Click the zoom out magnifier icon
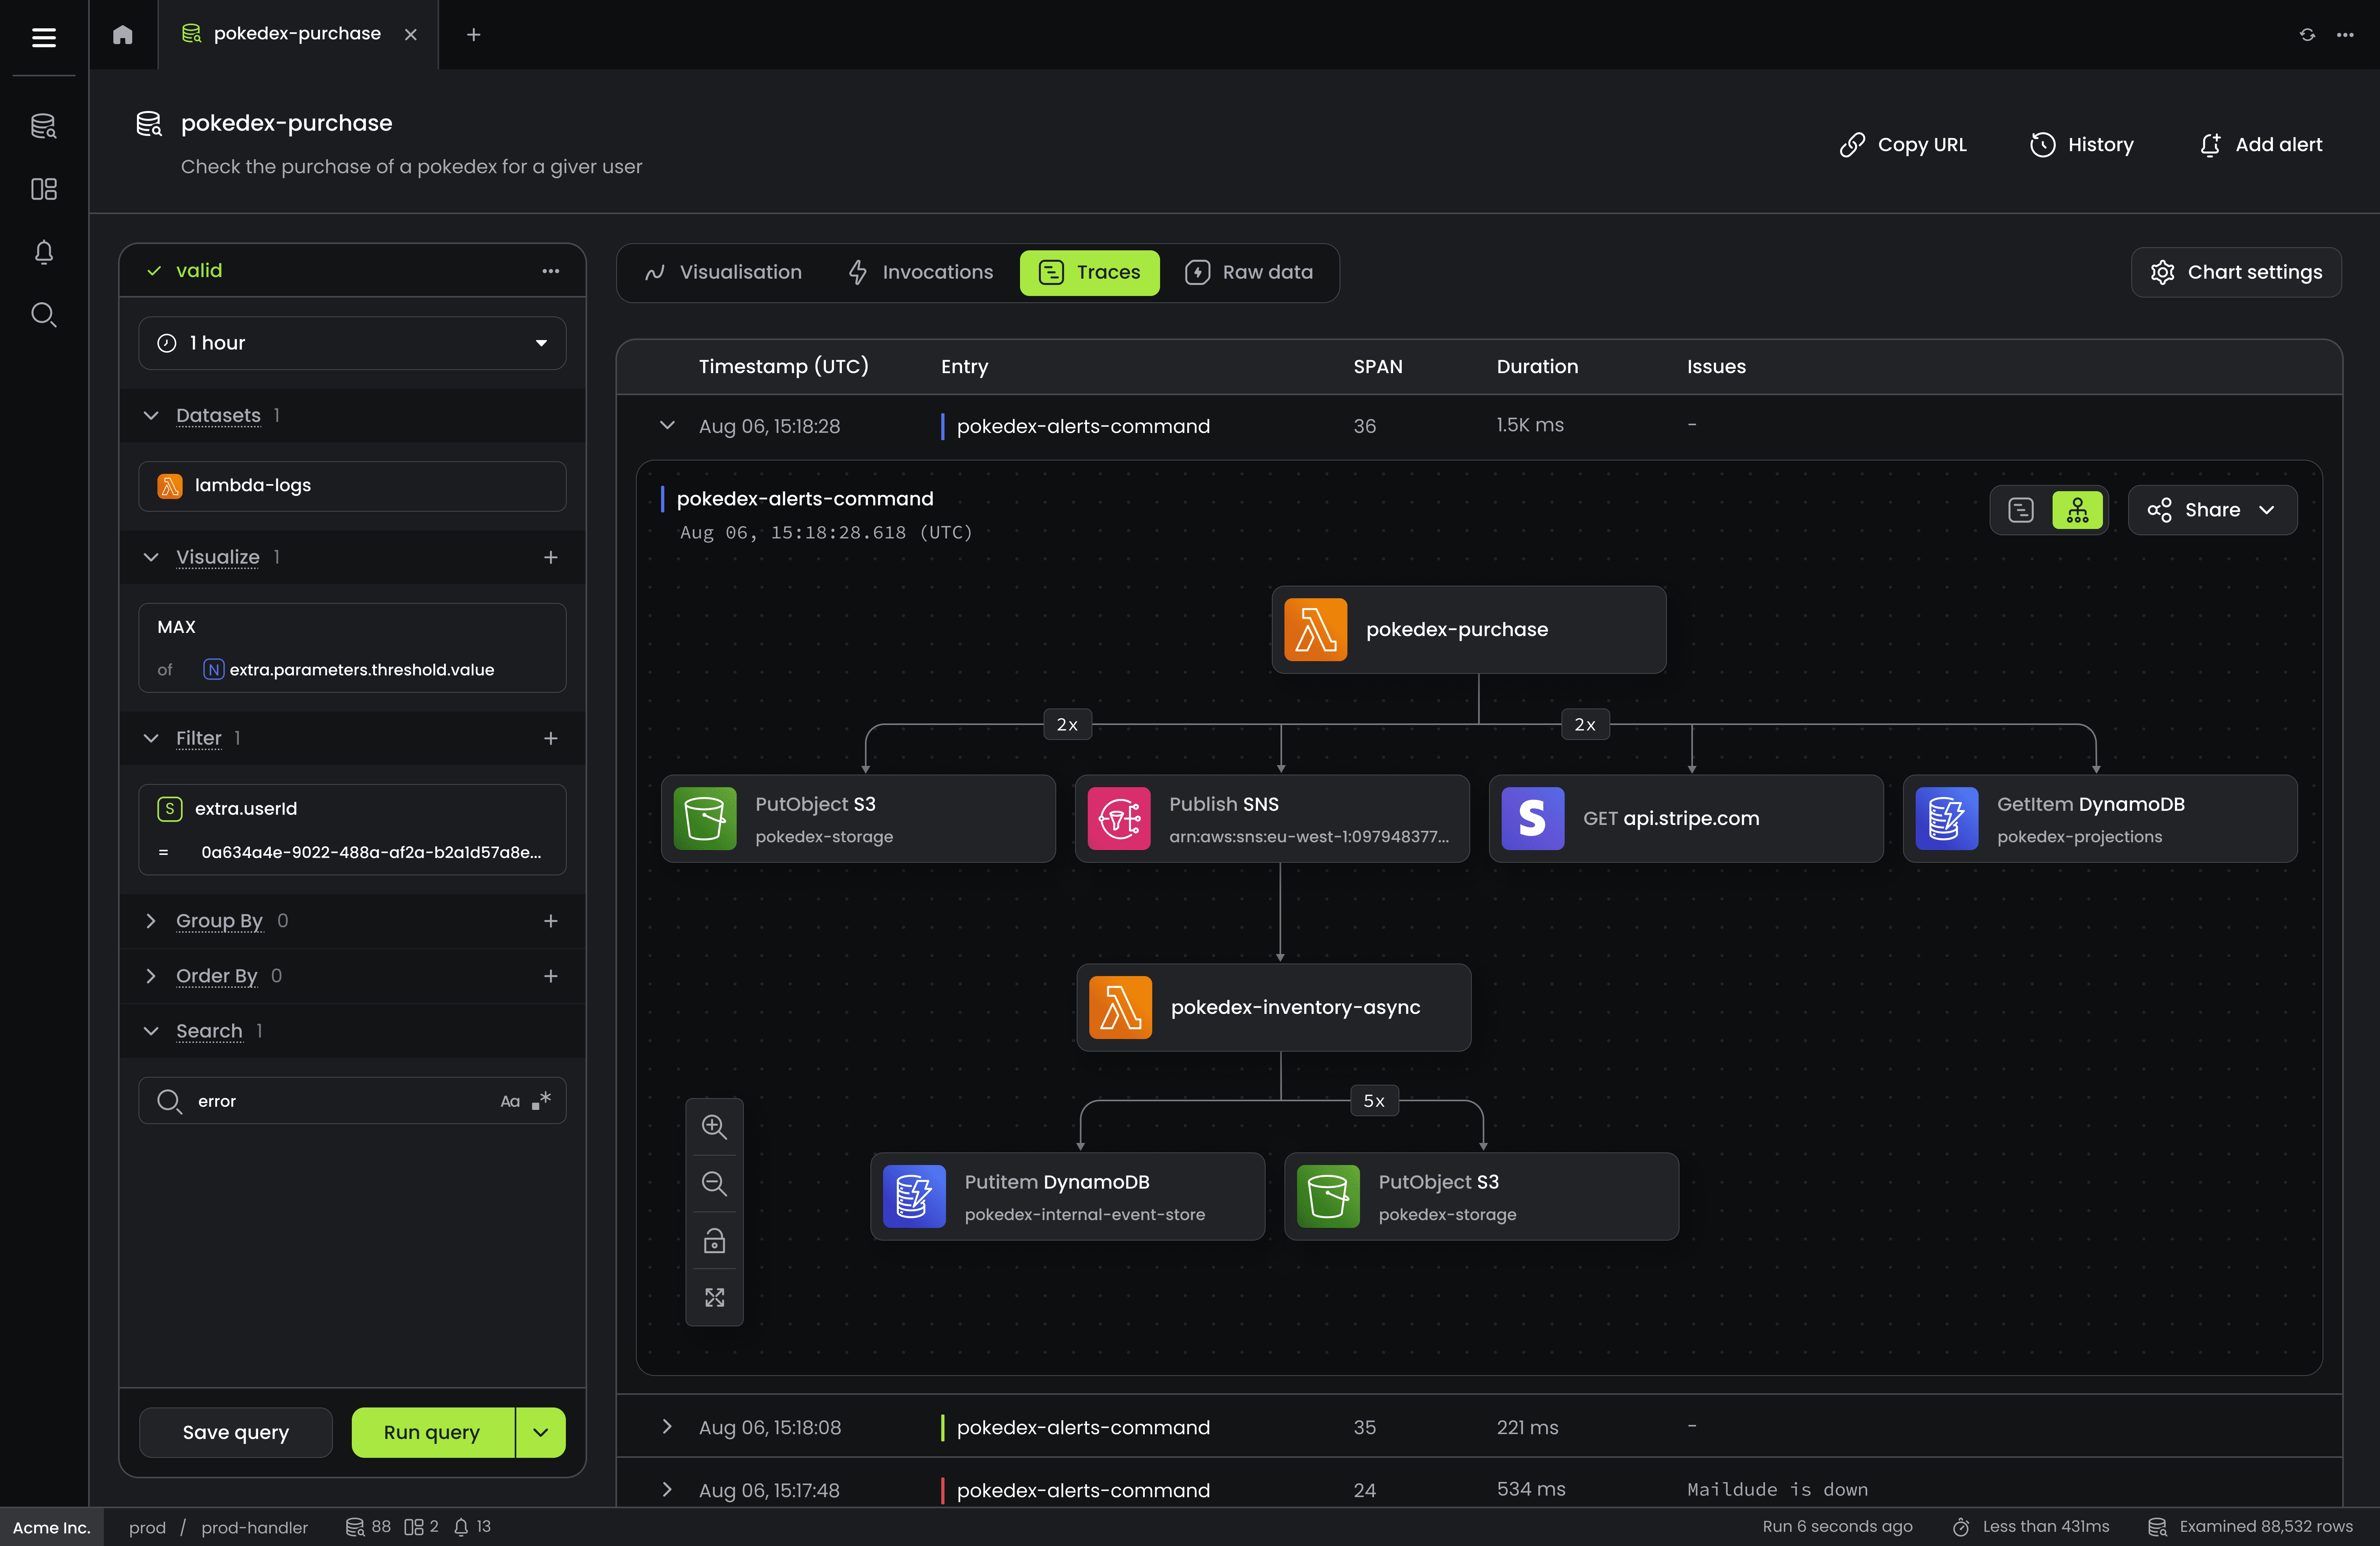Viewport: 2380px width, 1546px height. coord(714,1183)
